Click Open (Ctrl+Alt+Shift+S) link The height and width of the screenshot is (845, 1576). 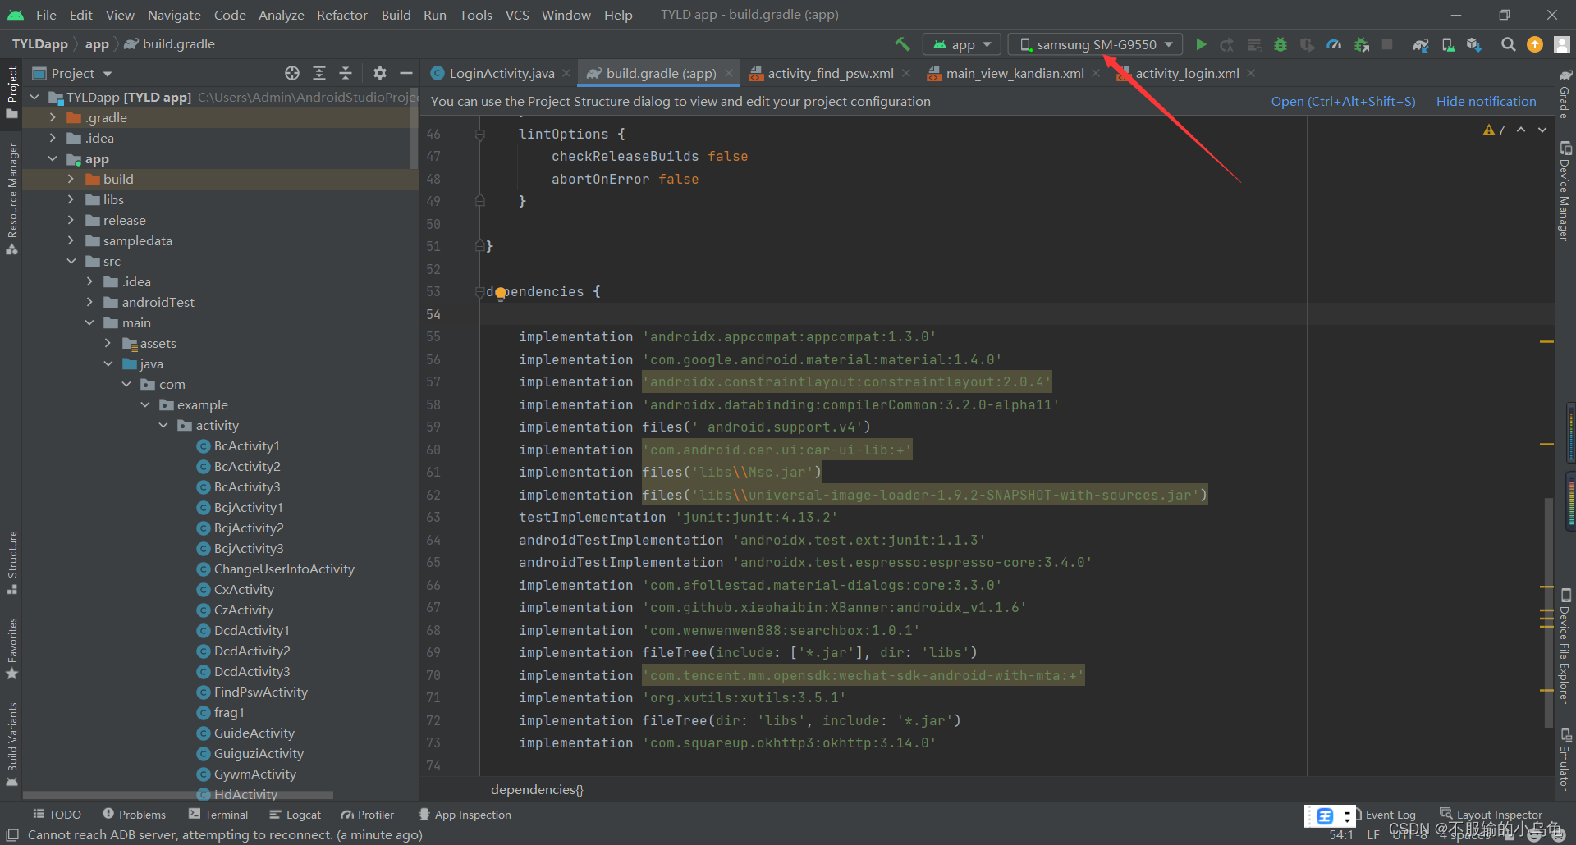1343,101
